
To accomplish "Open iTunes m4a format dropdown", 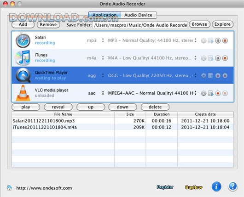I will (95, 58).
